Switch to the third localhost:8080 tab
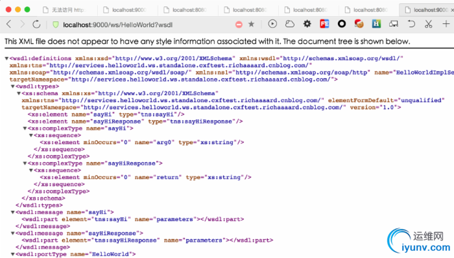 tap(308, 10)
